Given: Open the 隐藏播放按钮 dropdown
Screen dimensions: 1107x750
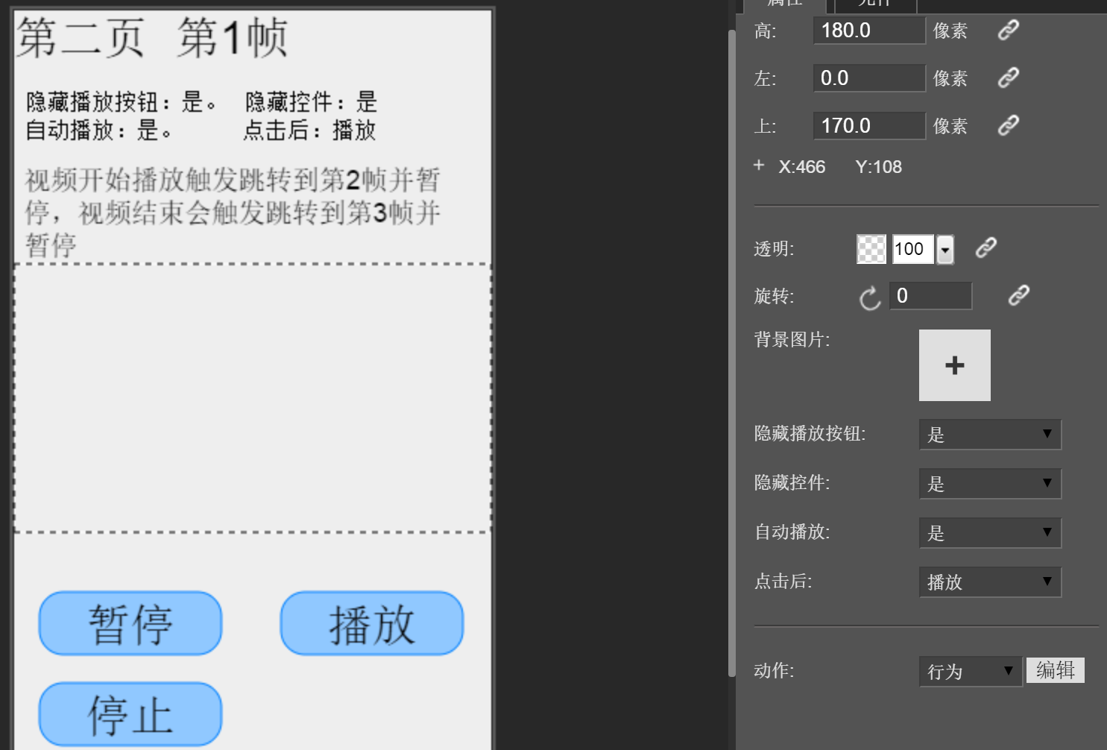Looking at the screenshot, I should 989,435.
